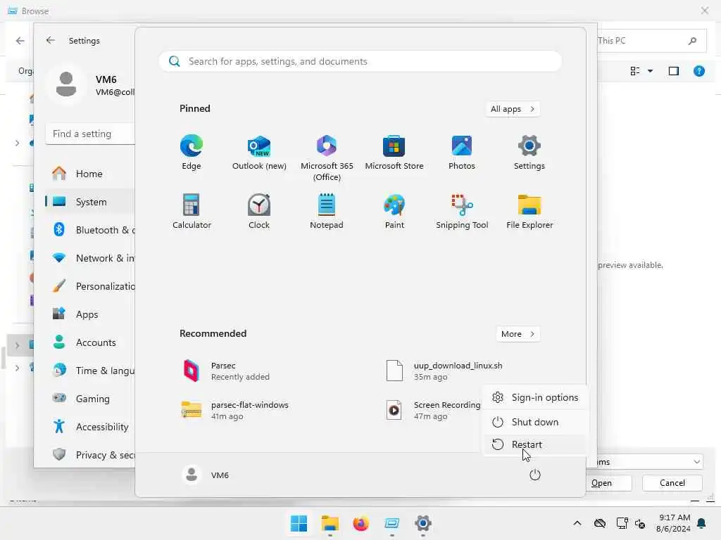Image resolution: width=721 pixels, height=540 pixels.
Task: Open the Settings gear on the taskbar
Action: click(x=423, y=523)
